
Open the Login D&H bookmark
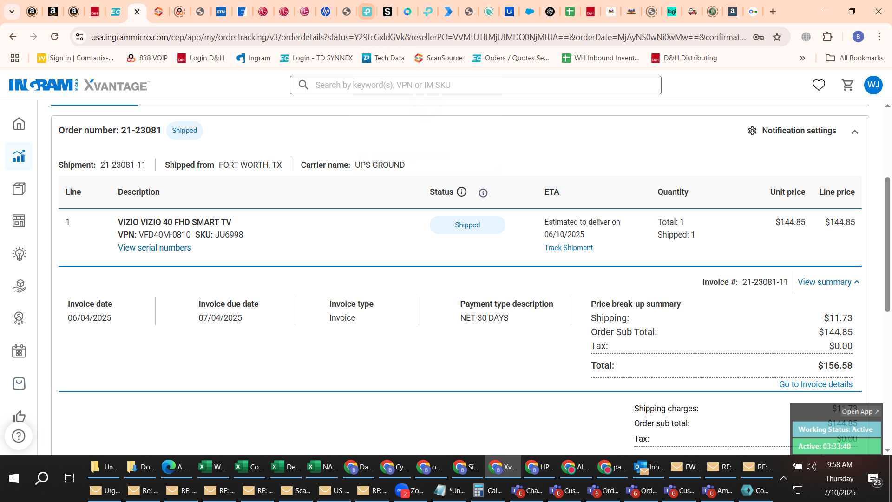[201, 58]
